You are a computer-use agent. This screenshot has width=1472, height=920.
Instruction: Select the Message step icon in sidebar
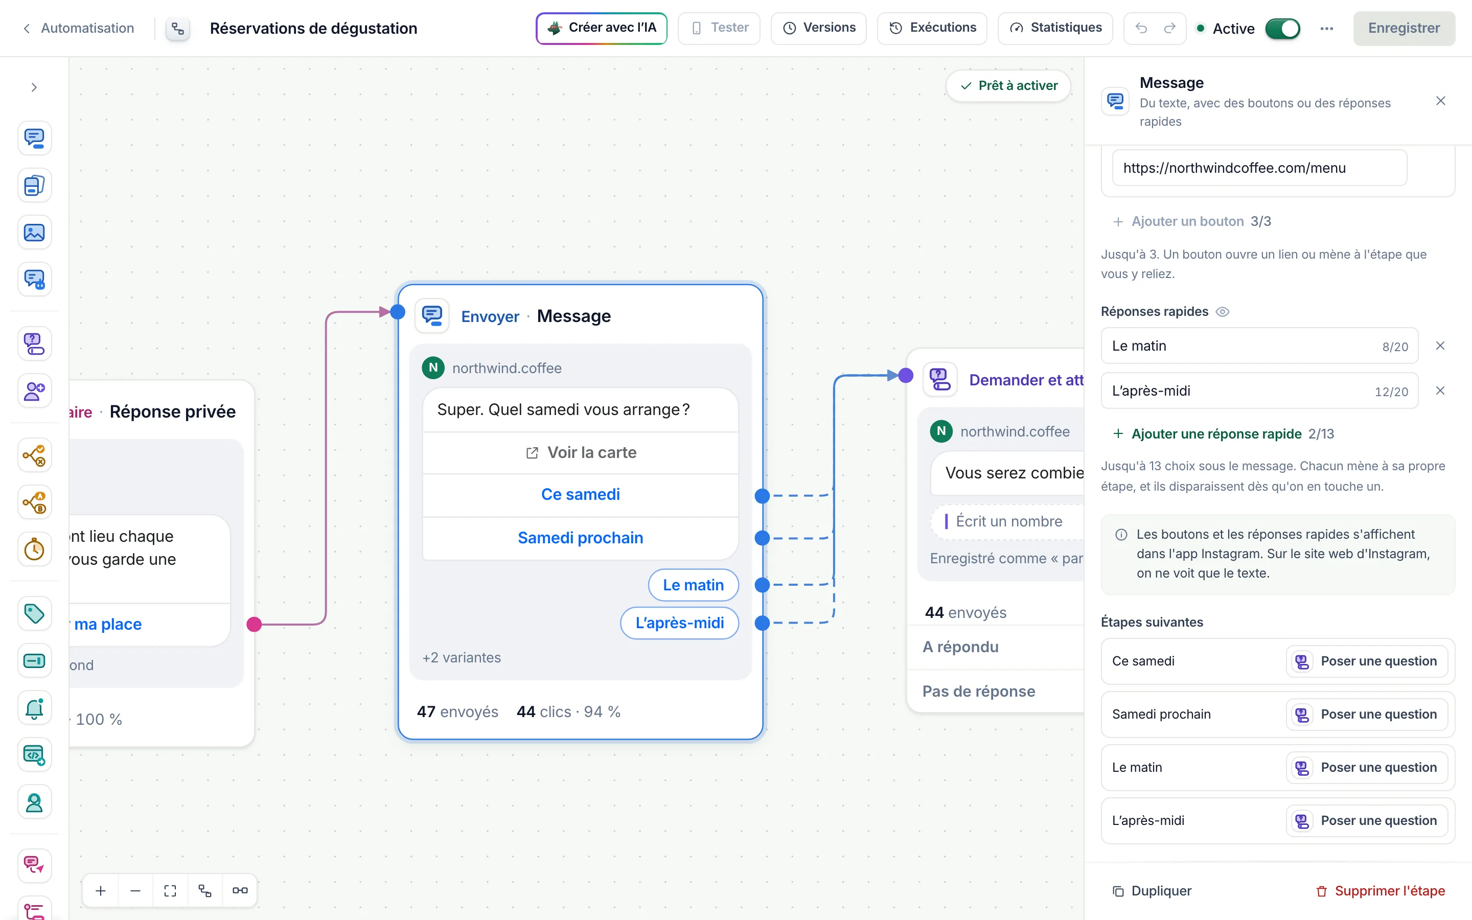[x=34, y=138]
